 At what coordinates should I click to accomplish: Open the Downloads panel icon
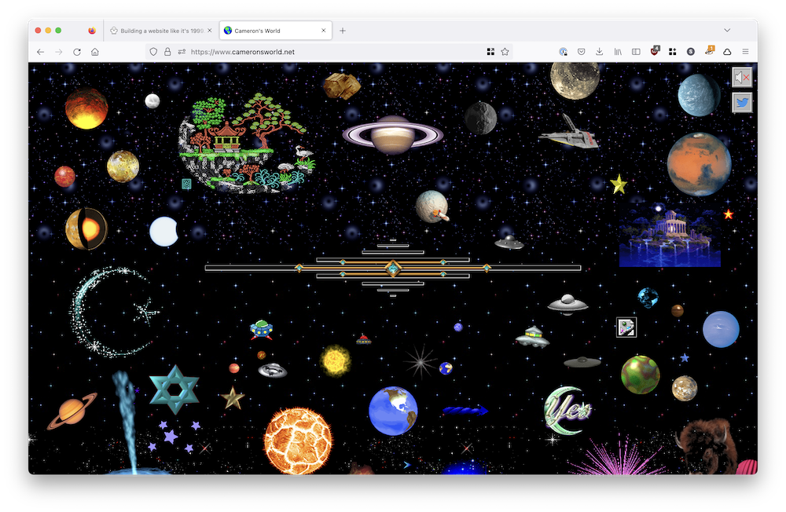(x=599, y=52)
